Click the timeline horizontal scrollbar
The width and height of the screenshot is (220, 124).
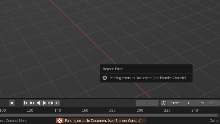[110, 115]
